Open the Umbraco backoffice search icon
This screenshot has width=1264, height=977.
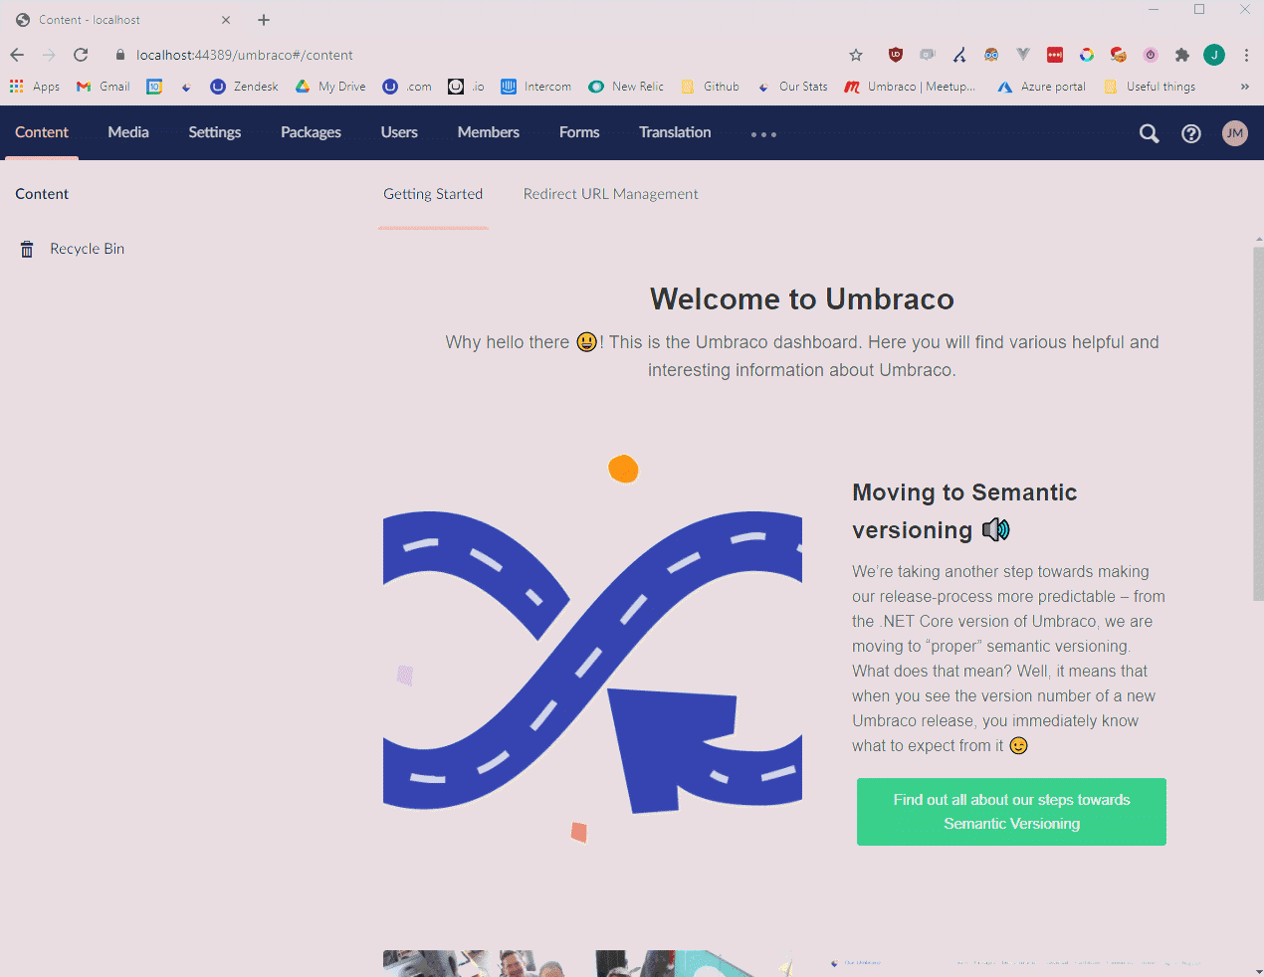1149,133
